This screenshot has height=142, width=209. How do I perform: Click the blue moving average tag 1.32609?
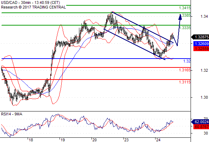pos(201,44)
